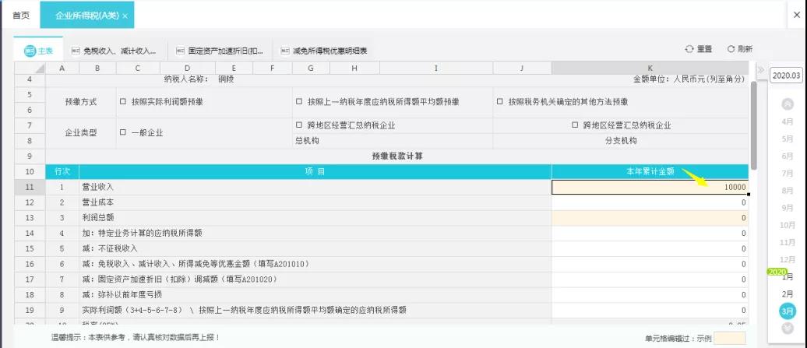Select row 13 header
Viewport: 807px width, 348px height.
pyautogui.click(x=30, y=218)
